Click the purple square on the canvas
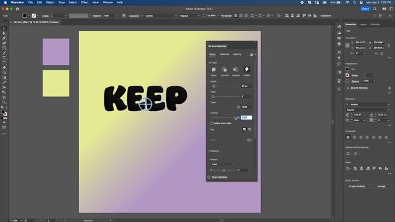This screenshot has height=222, width=395. 56,52
